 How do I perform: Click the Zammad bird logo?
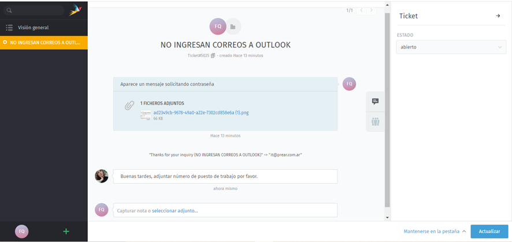(76, 10)
